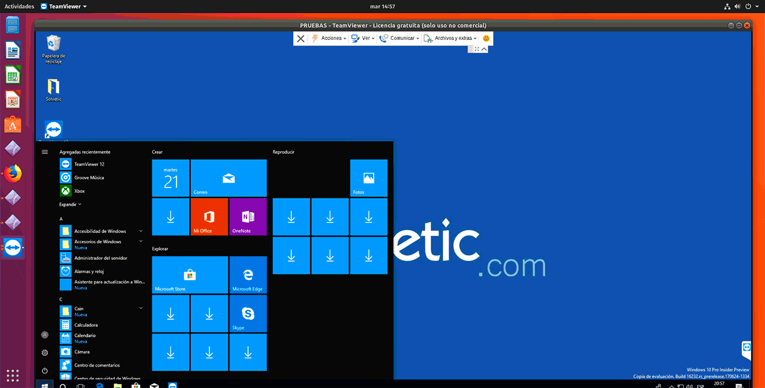Viewport: 765px width, 388px height.
Task: Expand the Accesibilidad de Windows folder
Action: [102, 231]
